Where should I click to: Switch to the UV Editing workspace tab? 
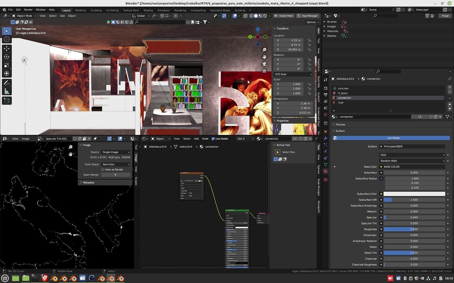point(112,10)
